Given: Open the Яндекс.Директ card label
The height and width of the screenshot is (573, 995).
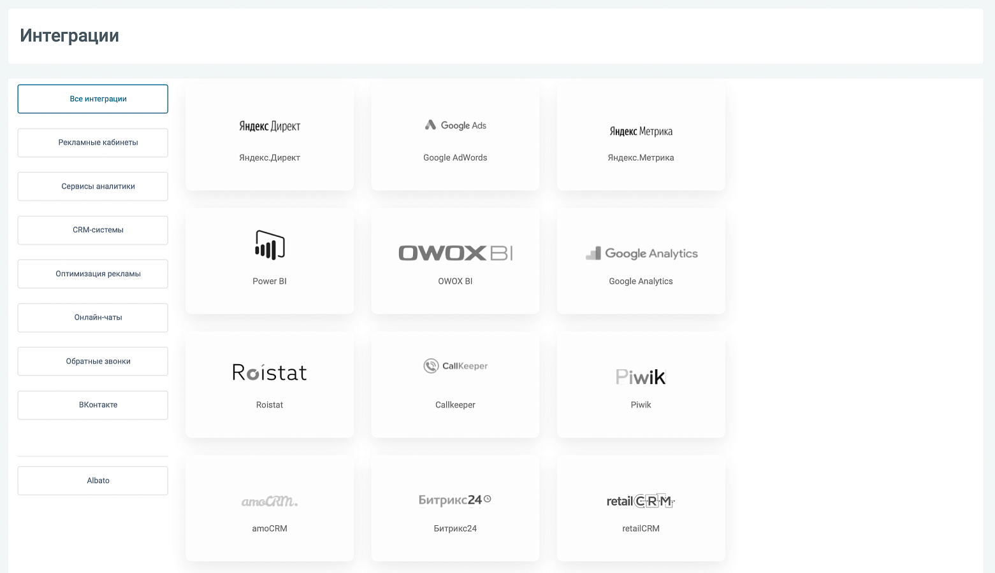Looking at the screenshot, I should (x=270, y=158).
